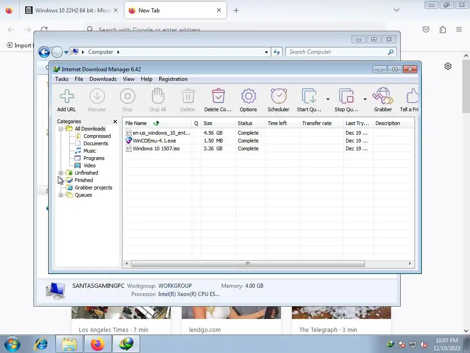Sort by Size column header
Viewport: 470px width, 353px height.
coord(218,123)
